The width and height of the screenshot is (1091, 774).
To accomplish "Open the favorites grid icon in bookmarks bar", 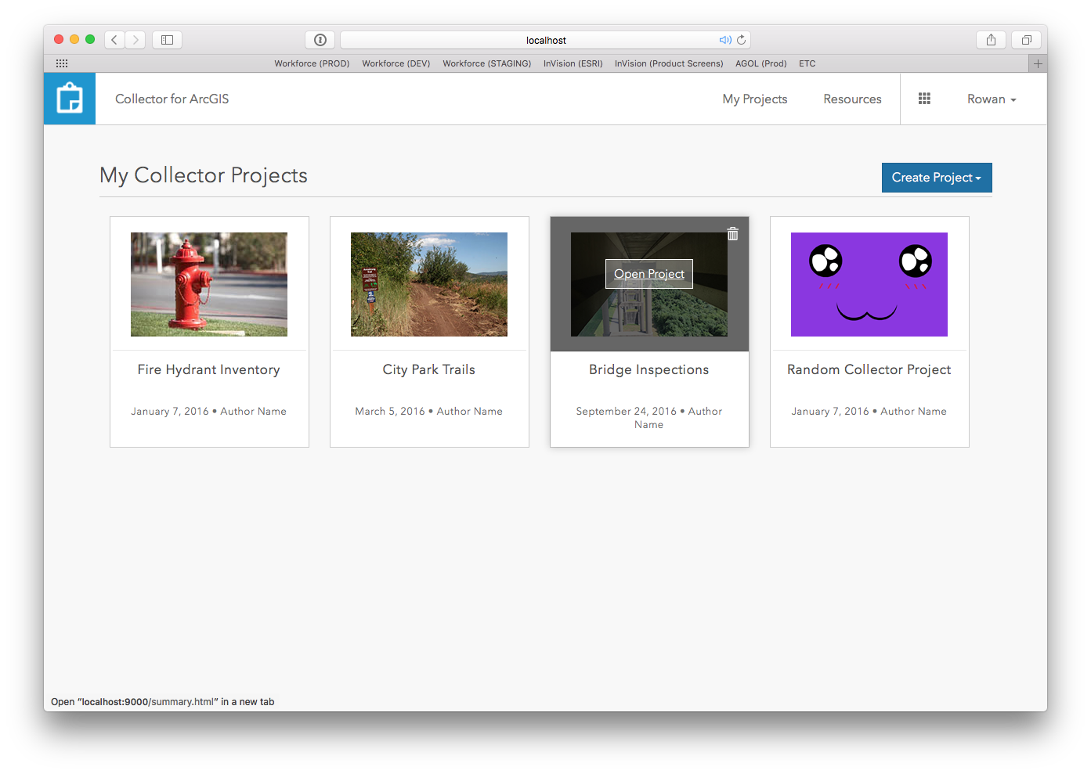I will click(x=62, y=63).
